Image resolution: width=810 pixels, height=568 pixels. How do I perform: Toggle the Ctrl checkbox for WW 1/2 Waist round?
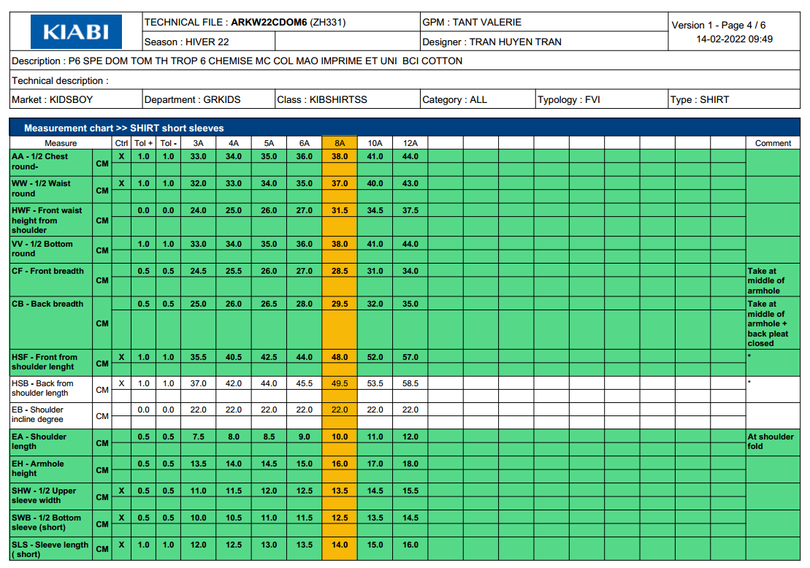tap(121, 183)
